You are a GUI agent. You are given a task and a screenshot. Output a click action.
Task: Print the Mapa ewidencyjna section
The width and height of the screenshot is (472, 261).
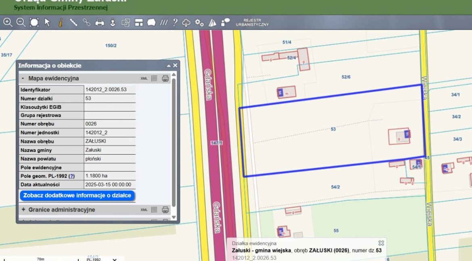[x=165, y=79]
